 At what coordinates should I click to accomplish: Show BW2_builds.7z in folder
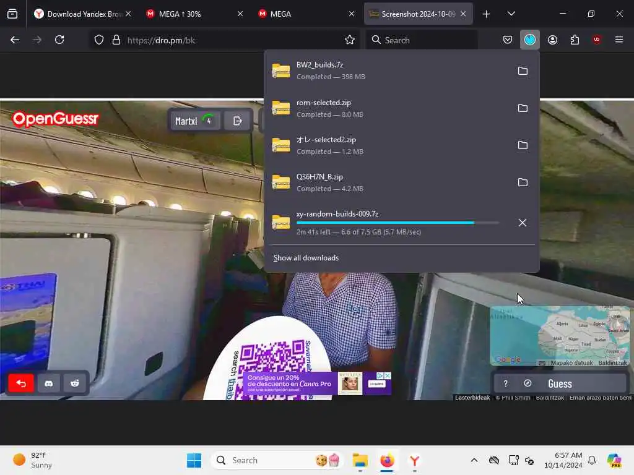(523, 71)
